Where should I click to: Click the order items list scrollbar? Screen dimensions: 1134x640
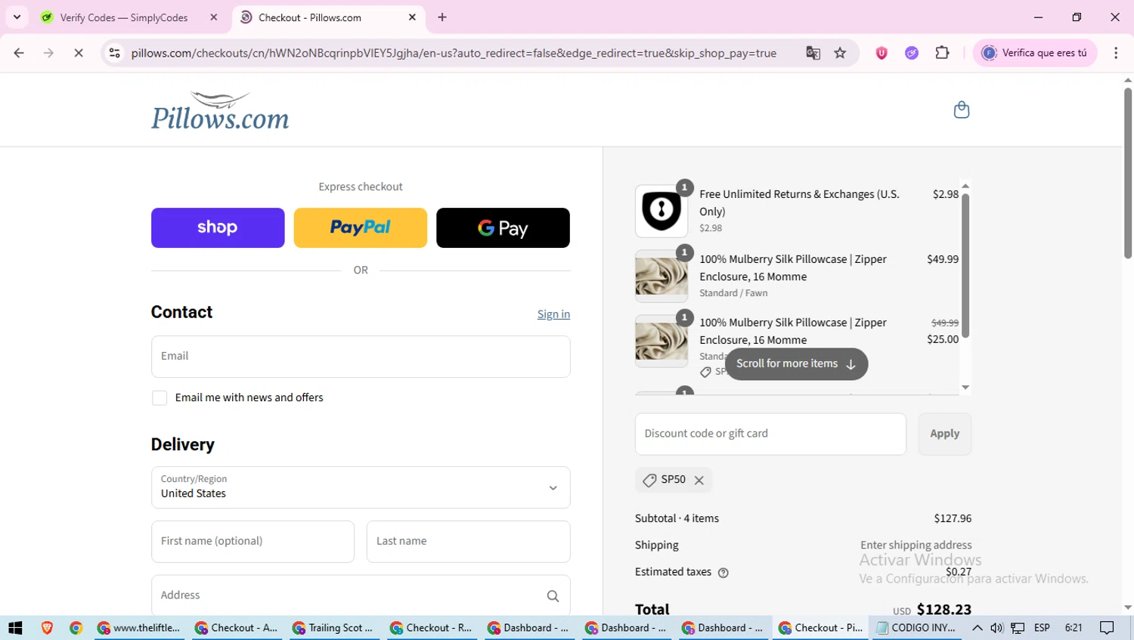(965, 264)
